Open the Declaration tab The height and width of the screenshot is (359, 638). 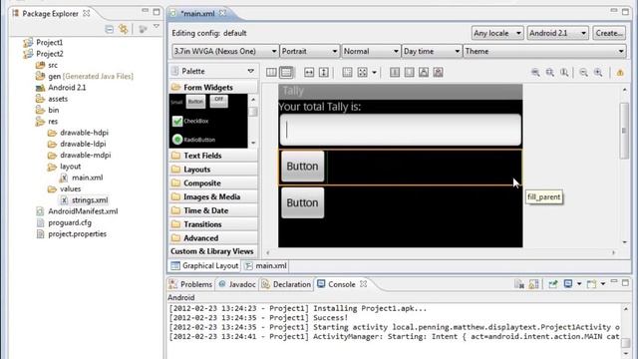pyautogui.click(x=286, y=284)
